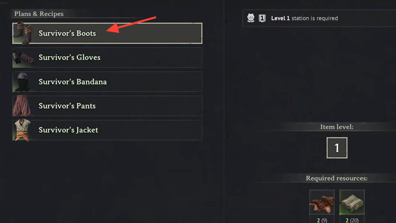Open the Survivor's Pants recipe name
396x223 pixels.
click(x=67, y=106)
